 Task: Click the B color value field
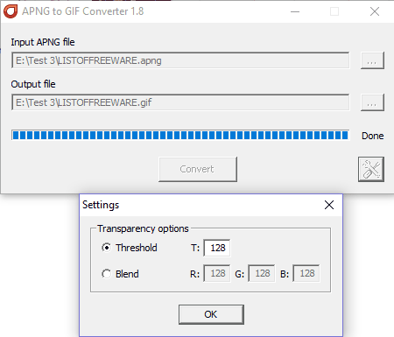coord(306,274)
